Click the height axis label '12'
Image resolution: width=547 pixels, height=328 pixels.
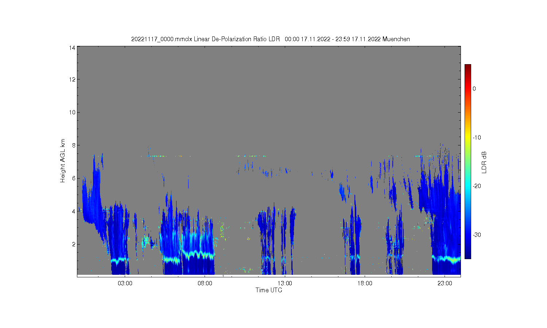coord(72,79)
